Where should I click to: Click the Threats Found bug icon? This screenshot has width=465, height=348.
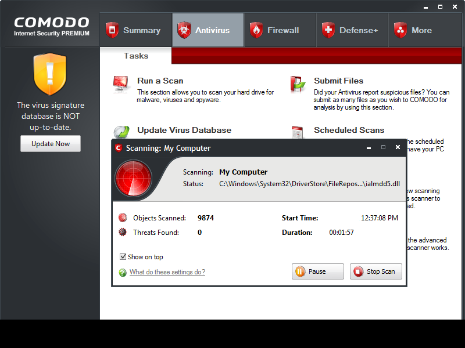[123, 233]
